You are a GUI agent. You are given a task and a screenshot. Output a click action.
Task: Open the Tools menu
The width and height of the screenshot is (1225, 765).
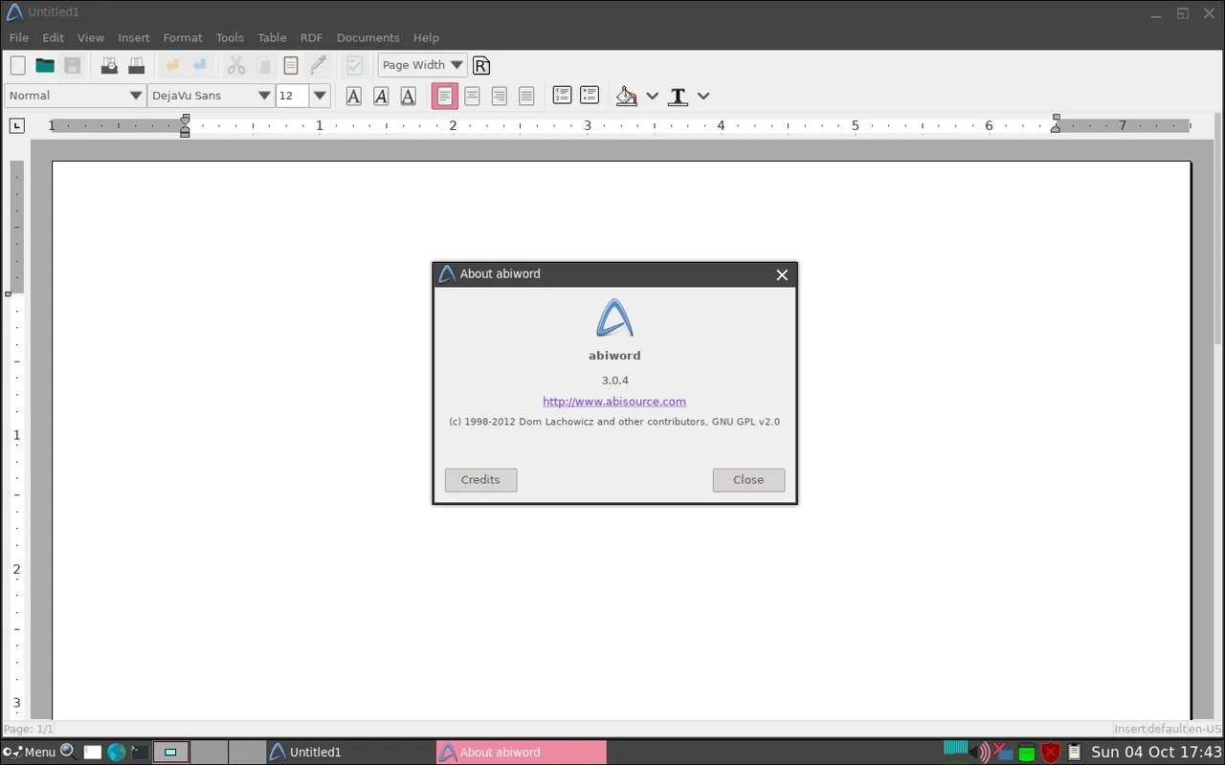pos(230,37)
